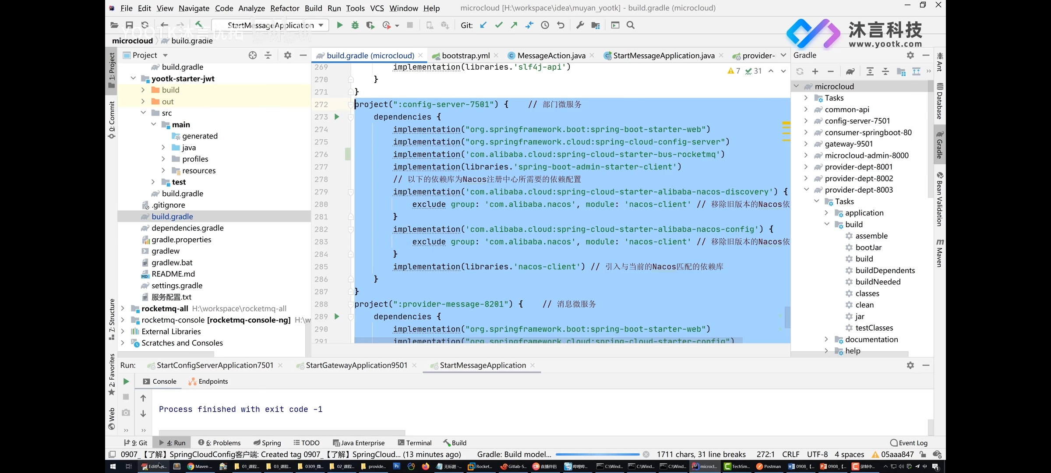Screen dimensions: 1051x473
Task: Open Postman from Windows taskbar
Action: 769,466
